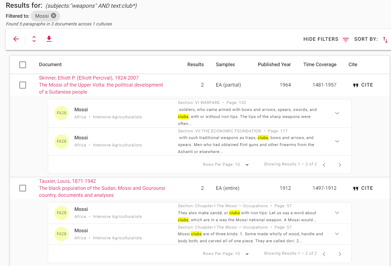The image size is (391, 266).
Task: Go to next page in Skinner results
Action: pos(340,164)
